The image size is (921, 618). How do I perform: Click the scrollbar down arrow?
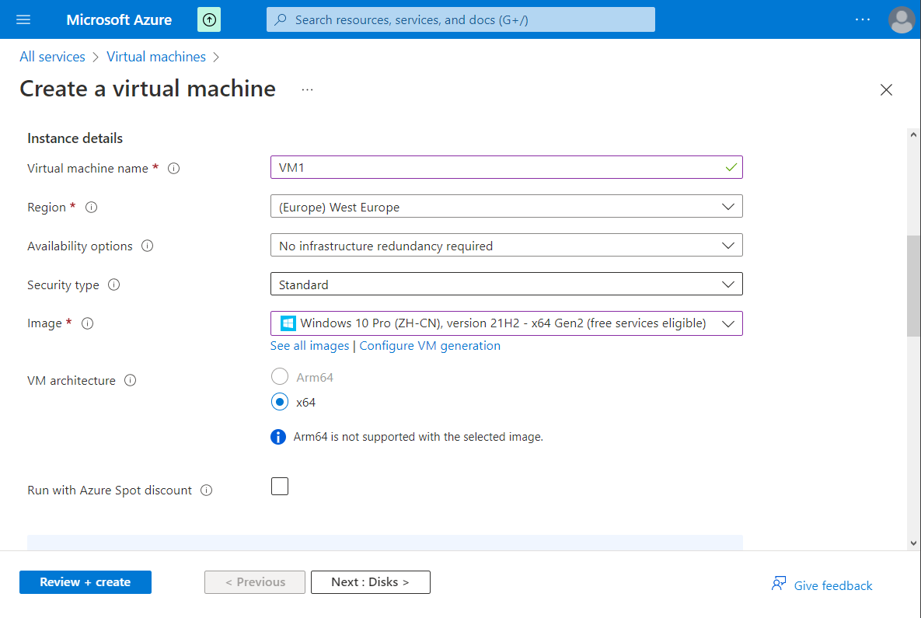(913, 543)
